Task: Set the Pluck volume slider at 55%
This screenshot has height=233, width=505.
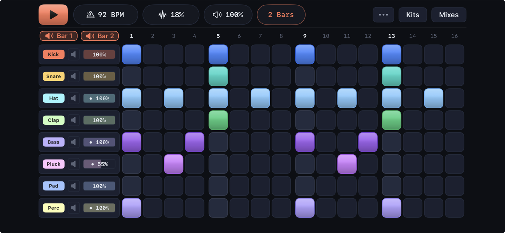Action: point(99,164)
